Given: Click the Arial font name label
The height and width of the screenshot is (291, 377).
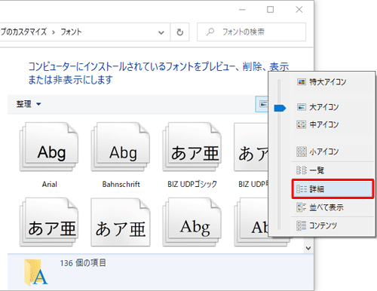Looking at the screenshot, I should coord(50,184).
